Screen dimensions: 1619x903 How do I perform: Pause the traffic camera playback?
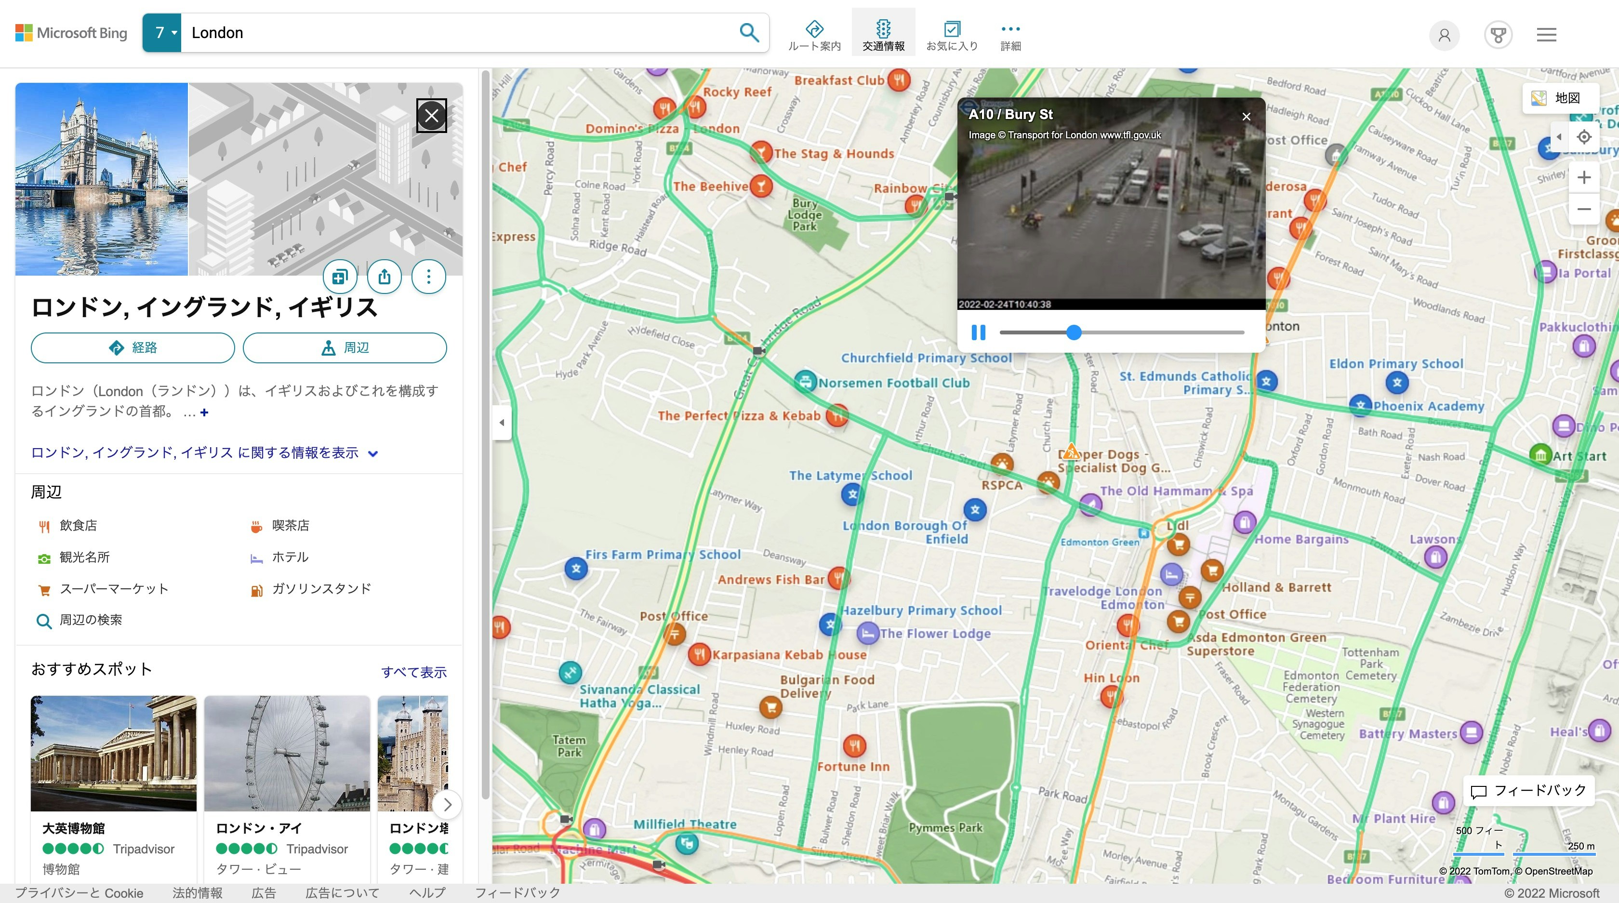(x=978, y=332)
